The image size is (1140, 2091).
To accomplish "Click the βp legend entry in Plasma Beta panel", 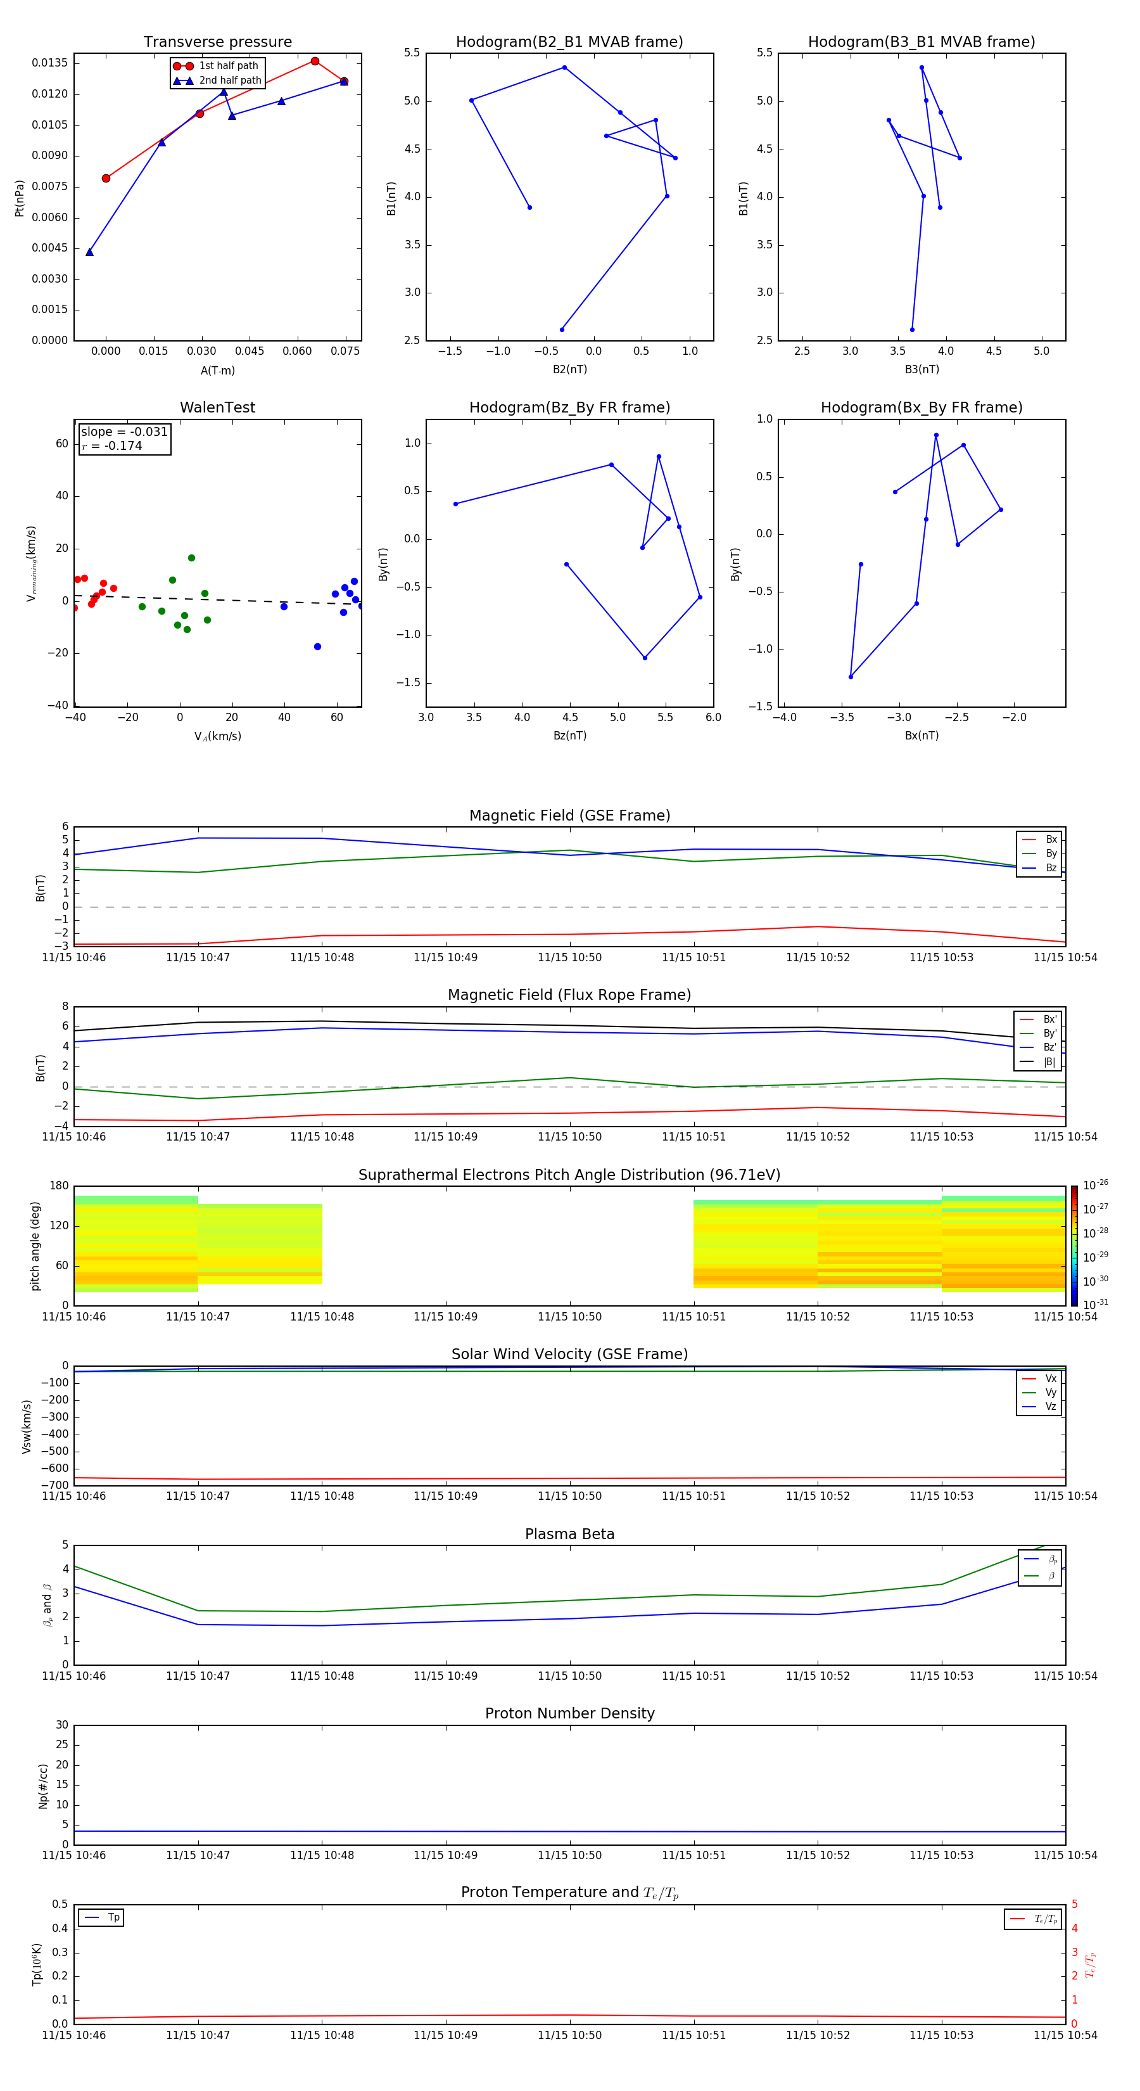I will click(1040, 1559).
